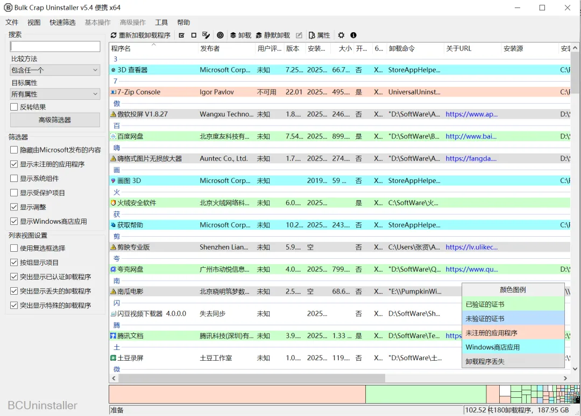Enable 隐藏由Microsoft发布的内容 checkbox
The height and width of the screenshot is (416, 581).
click(14, 150)
